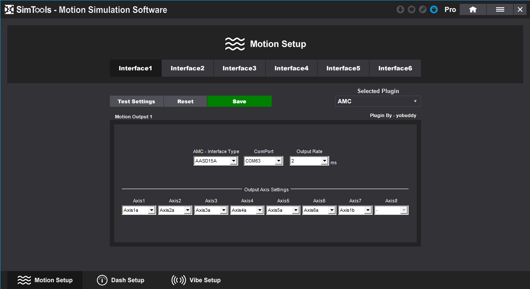Open the Axis4 dropdown showing Axis4a
The height and width of the screenshot is (289, 530).
(247, 210)
